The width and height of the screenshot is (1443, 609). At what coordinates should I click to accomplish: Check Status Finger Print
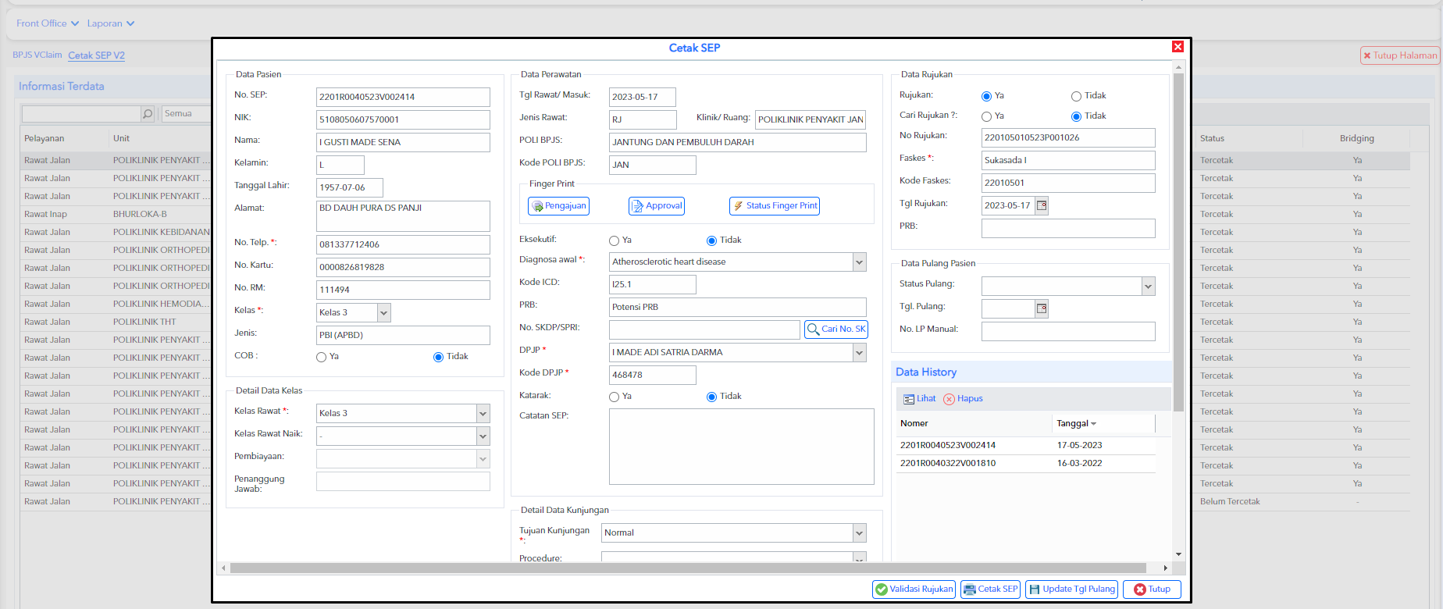click(775, 206)
